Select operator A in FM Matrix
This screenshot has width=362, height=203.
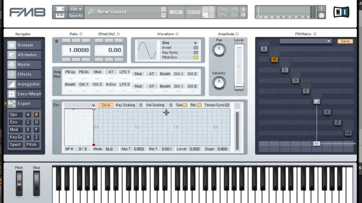(264, 49)
